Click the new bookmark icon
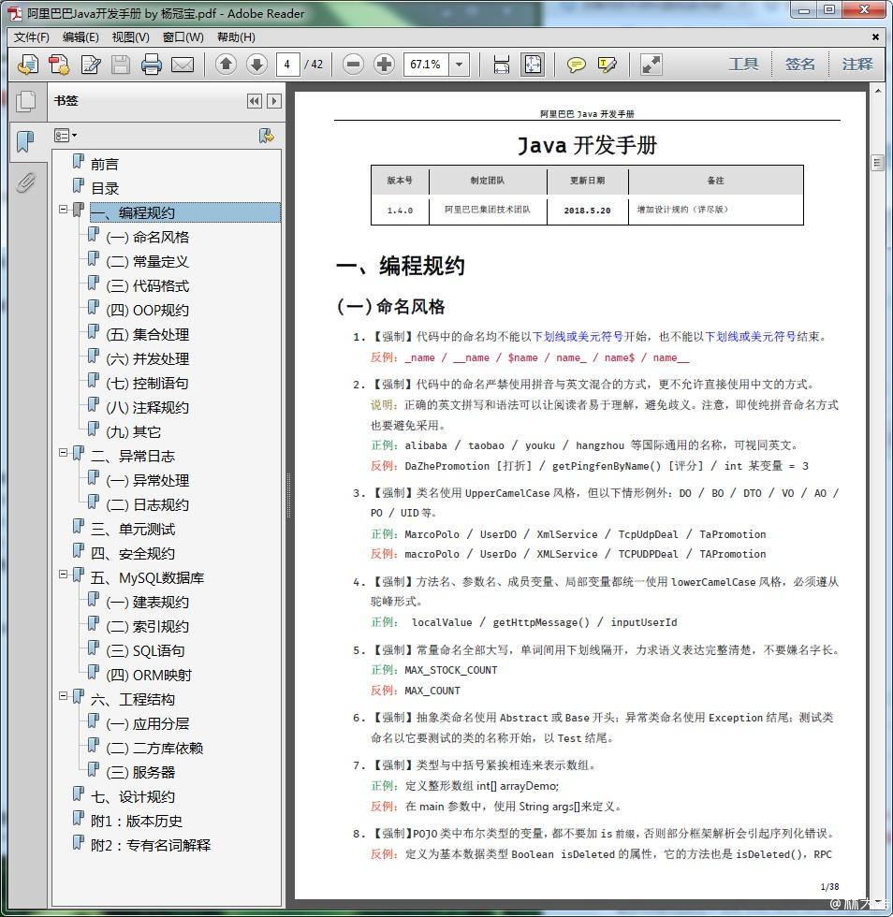 click(266, 136)
